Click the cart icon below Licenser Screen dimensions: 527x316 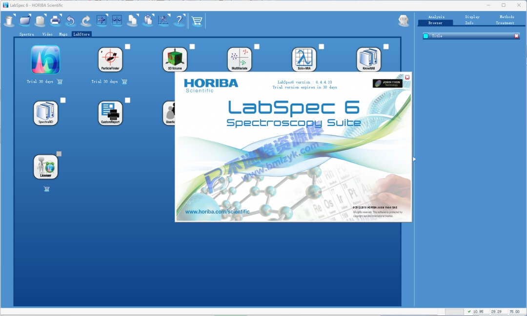47,189
